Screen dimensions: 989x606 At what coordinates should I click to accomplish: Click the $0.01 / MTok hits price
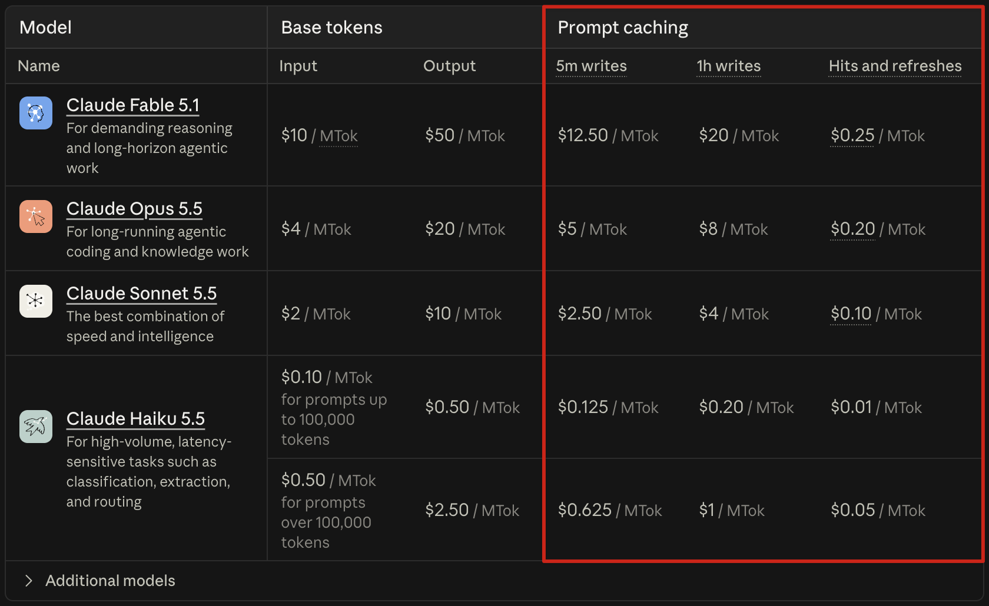click(x=877, y=408)
